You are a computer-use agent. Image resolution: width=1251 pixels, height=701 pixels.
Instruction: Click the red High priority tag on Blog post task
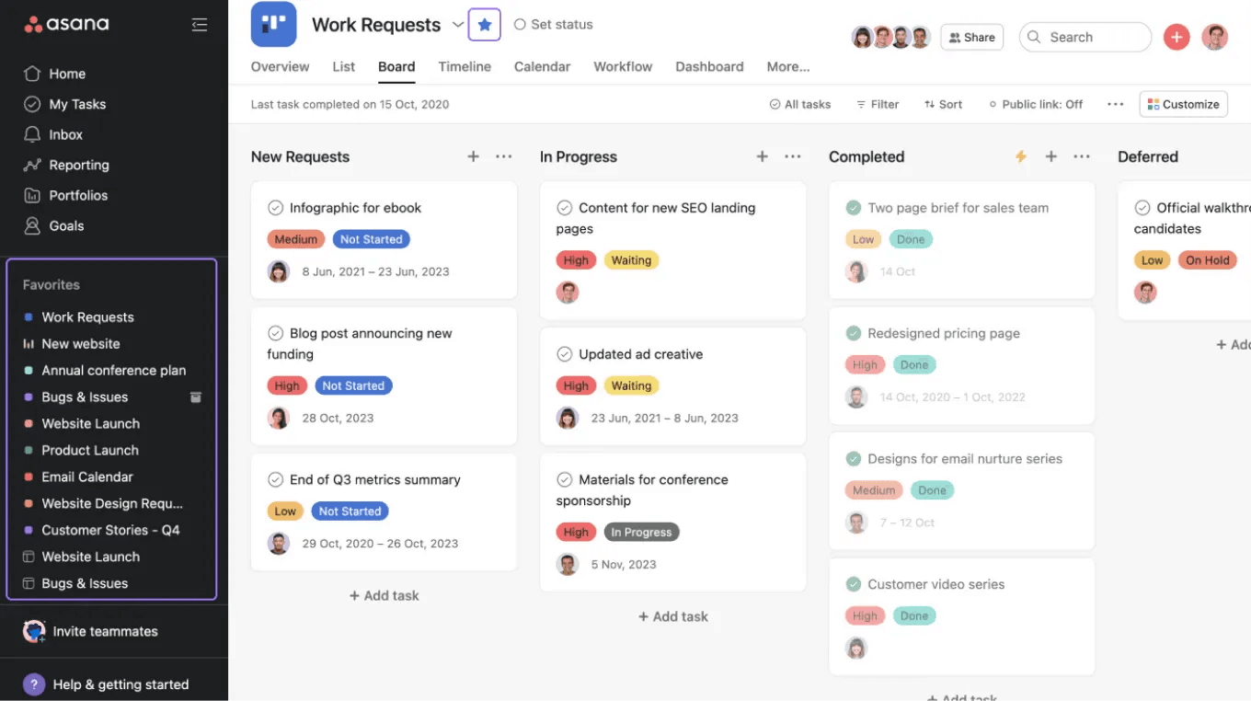coord(287,385)
